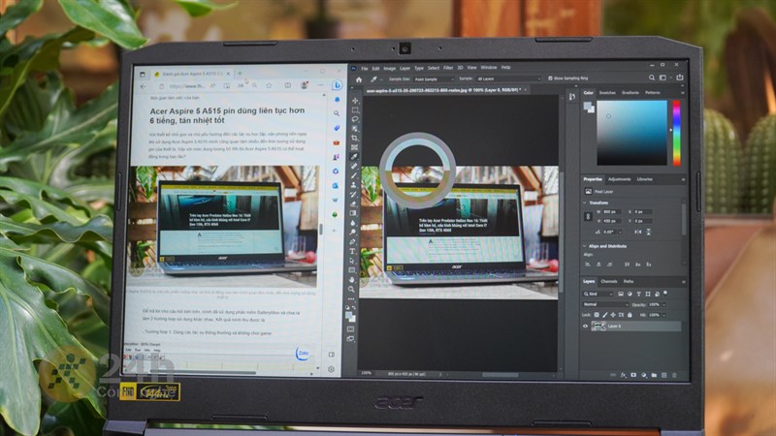Add a layer mask
This screenshot has height=436, width=776.
click(x=633, y=375)
